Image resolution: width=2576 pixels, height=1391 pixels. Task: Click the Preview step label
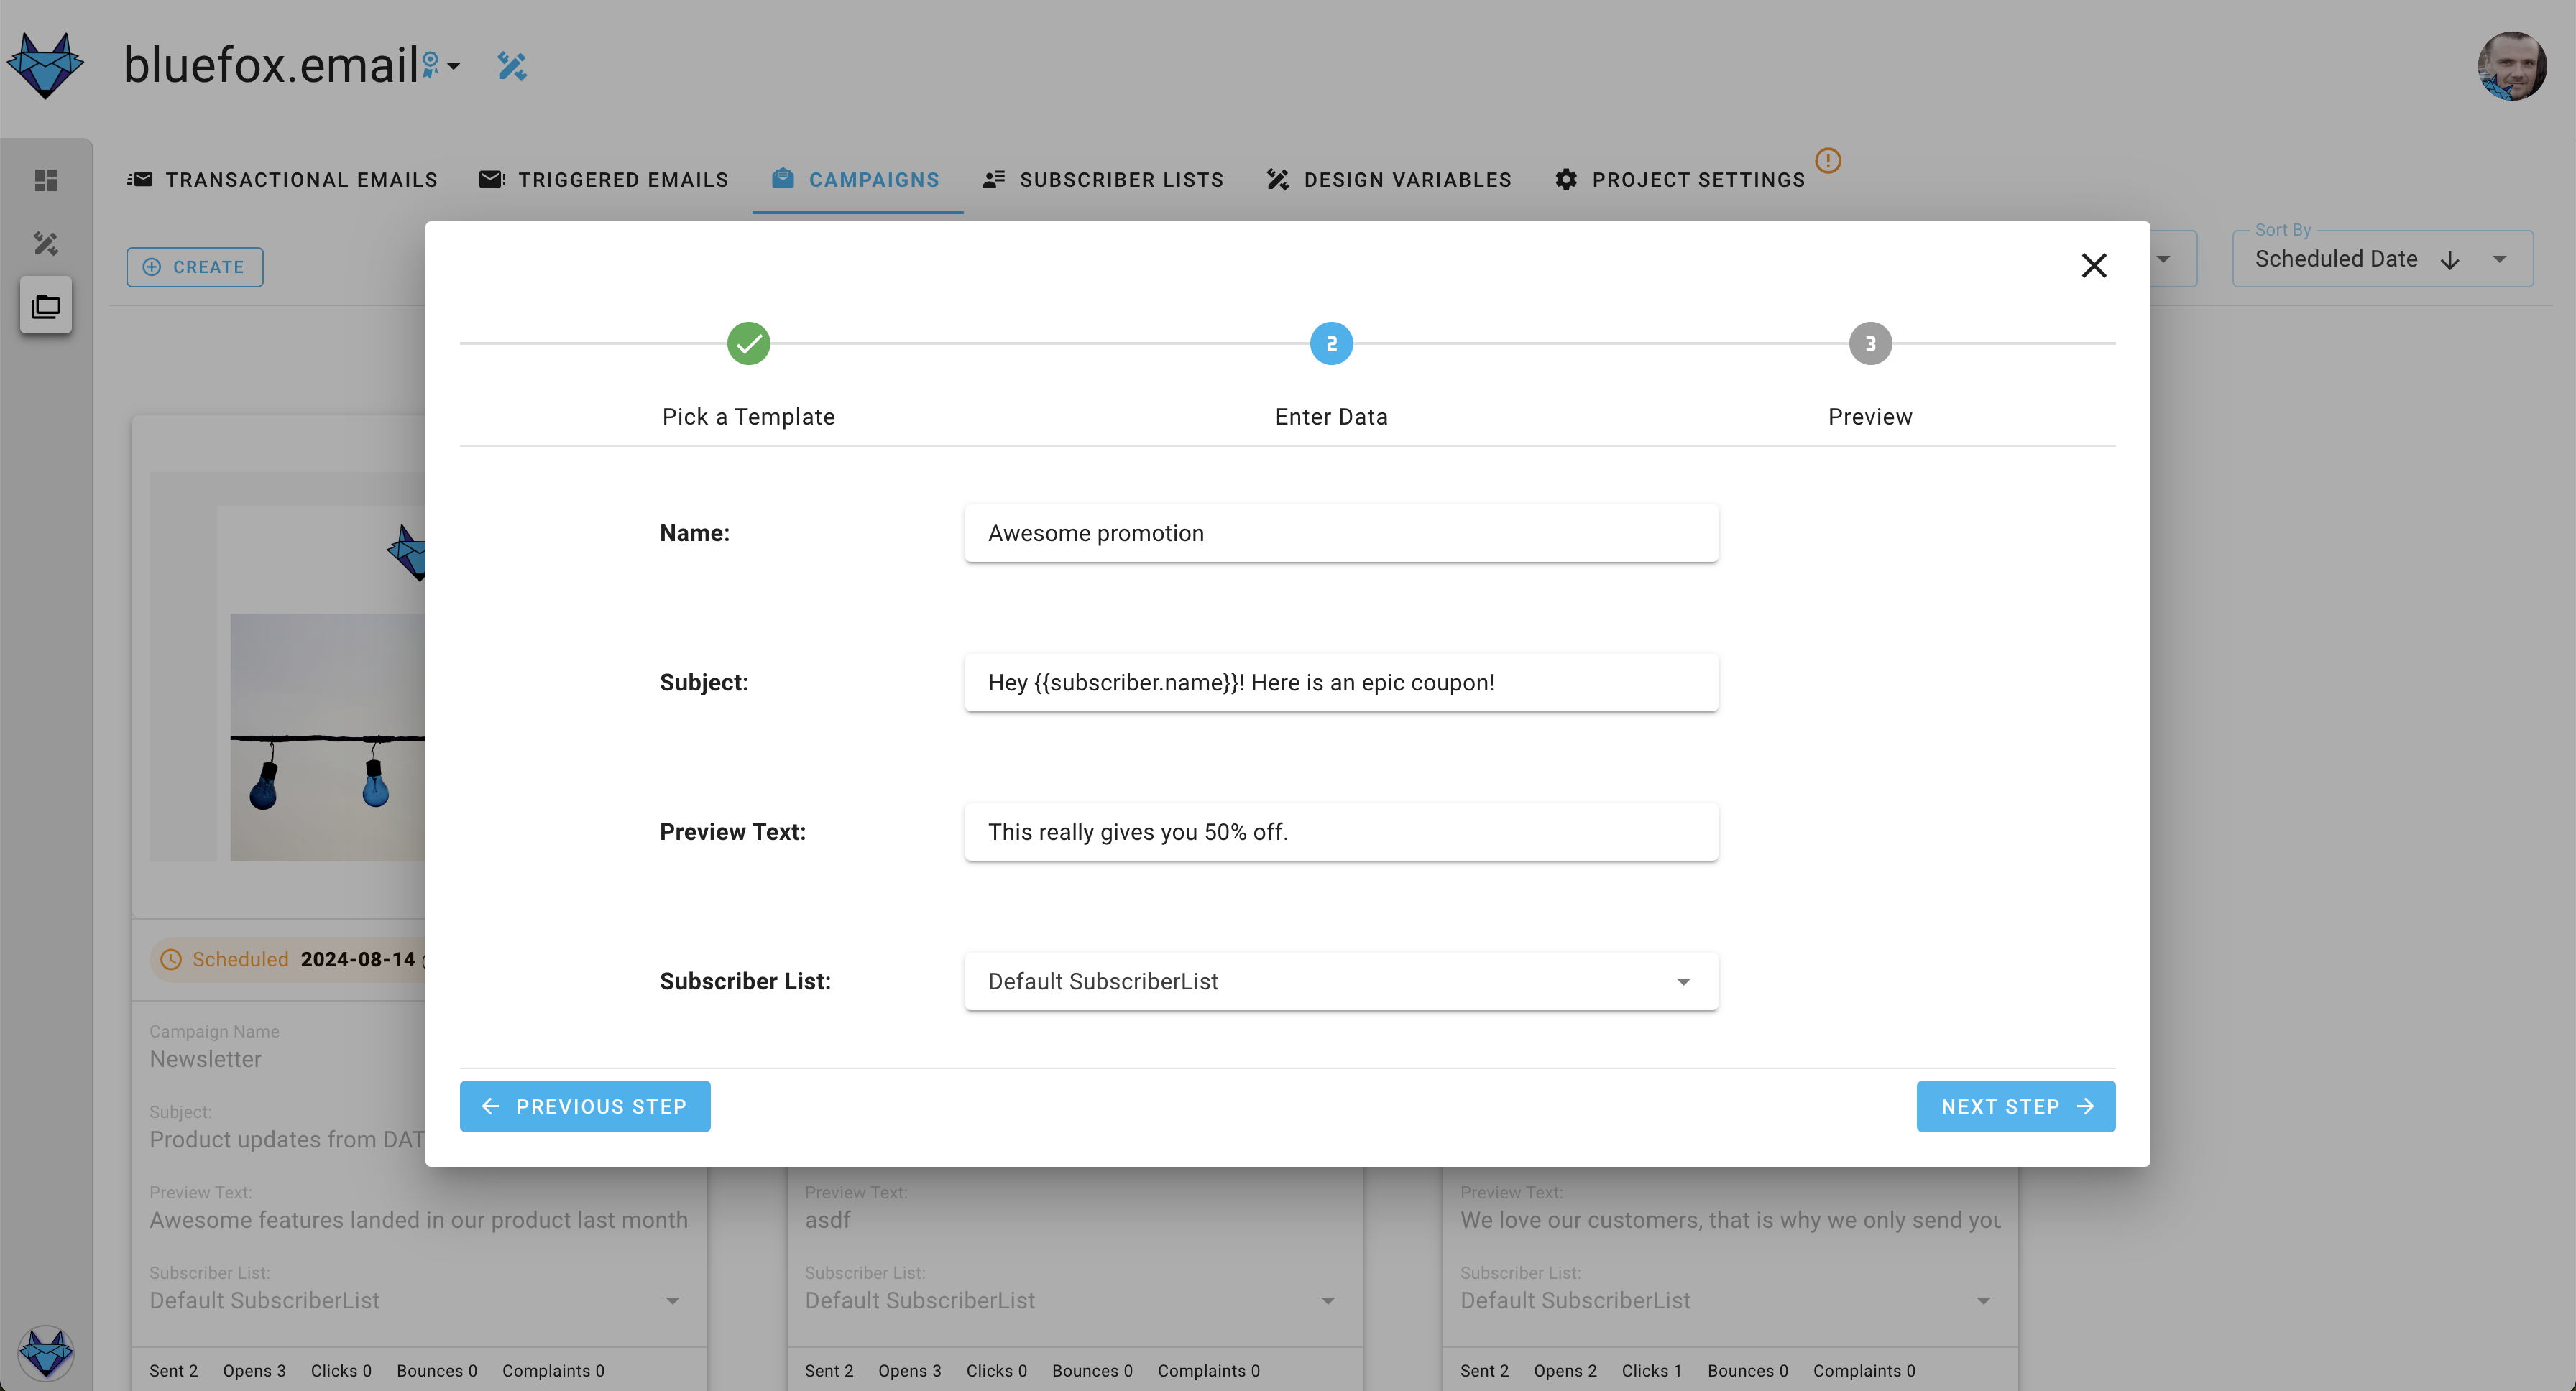pyautogui.click(x=1870, y=417)
